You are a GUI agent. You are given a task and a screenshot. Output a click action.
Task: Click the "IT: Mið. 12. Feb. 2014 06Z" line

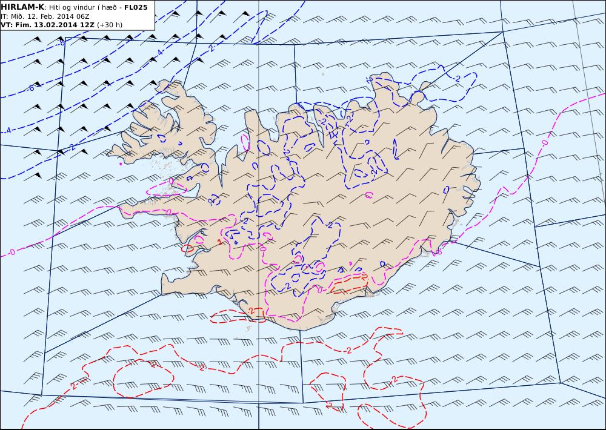(x=45, y=16)
